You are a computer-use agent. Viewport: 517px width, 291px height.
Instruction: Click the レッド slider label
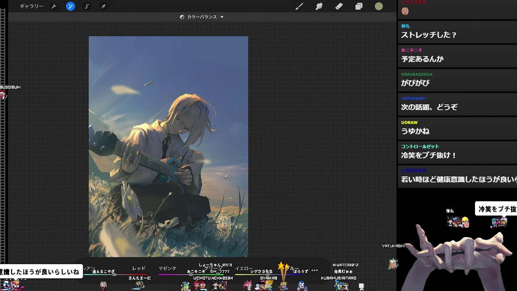point(139,268)
